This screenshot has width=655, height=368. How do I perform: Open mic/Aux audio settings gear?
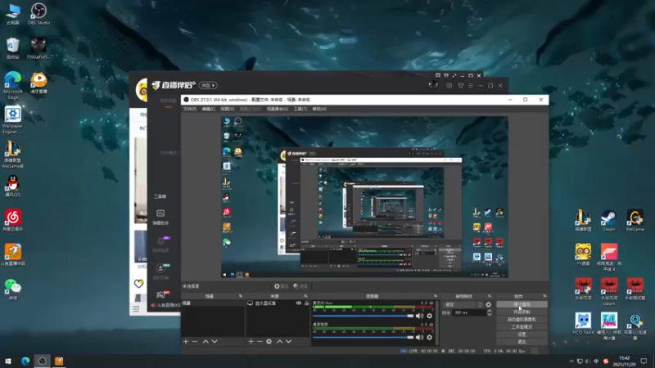point(429,316)
